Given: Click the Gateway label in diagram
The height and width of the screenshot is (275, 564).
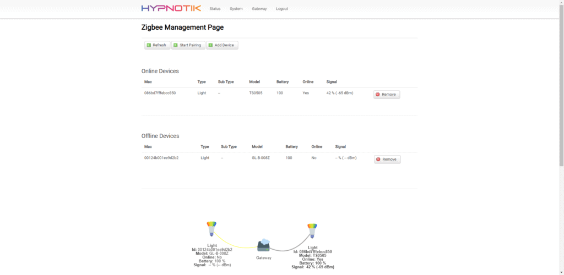Looking at the screenshot, I should [x=264, y=258].
